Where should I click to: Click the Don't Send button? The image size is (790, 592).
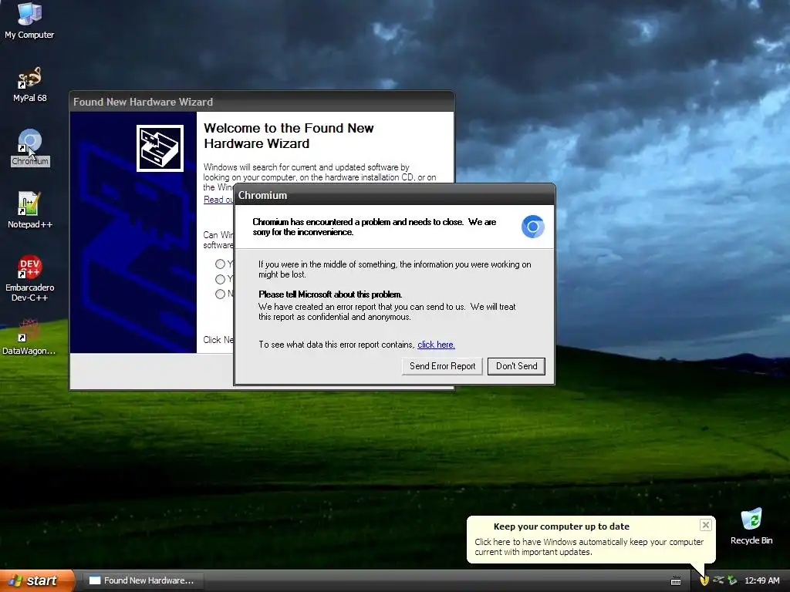[516, 366]
